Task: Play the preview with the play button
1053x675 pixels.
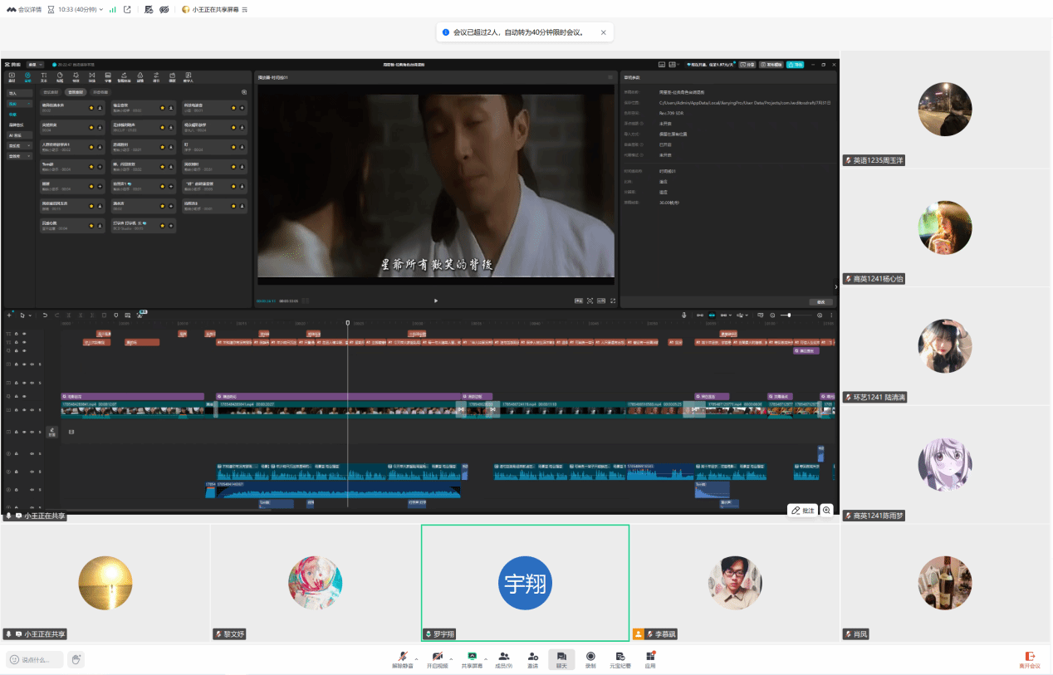Action: tap(436, 301)
